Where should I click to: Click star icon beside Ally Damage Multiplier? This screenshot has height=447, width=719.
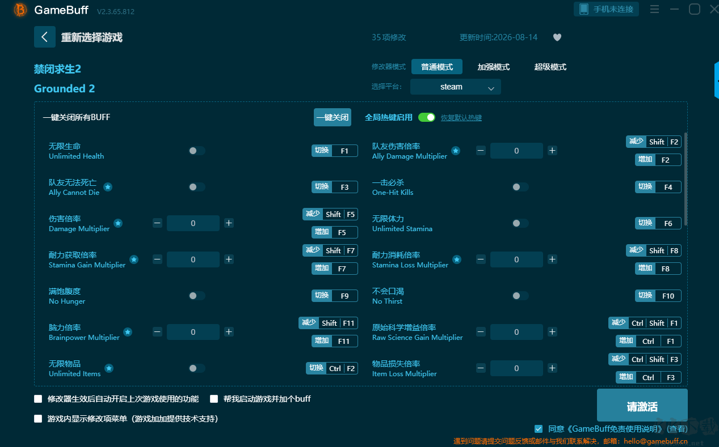point(456,151)
